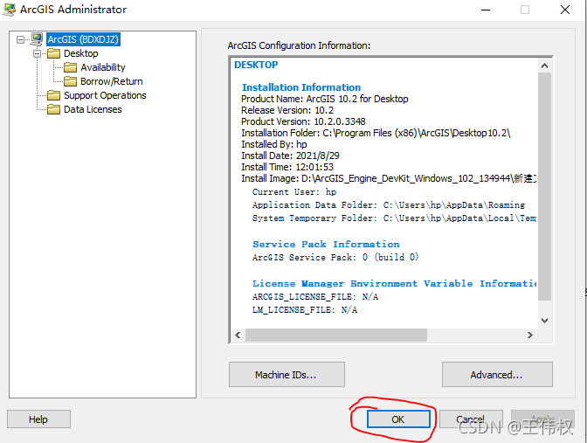This screenshot has height=443, width=587.
Task: Click the ArcGIS Administrator title bar icon
Action: [x=9, y=10]
